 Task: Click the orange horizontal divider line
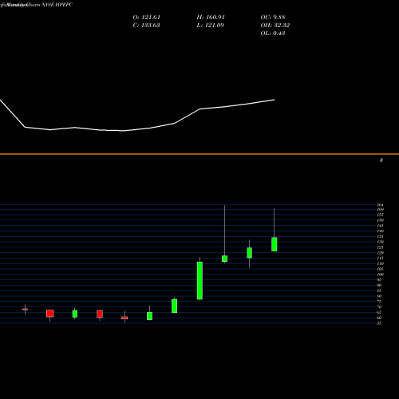point(199,154)
